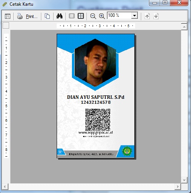Click the 100 % zoom field
191x193 pixels.
click(119, 16)
